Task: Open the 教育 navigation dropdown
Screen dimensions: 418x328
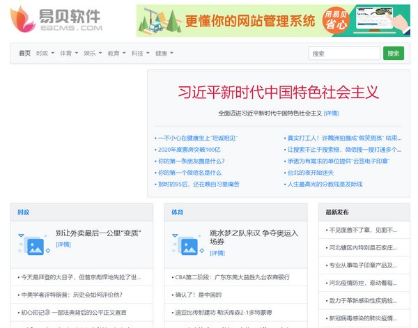Action: 116,54
